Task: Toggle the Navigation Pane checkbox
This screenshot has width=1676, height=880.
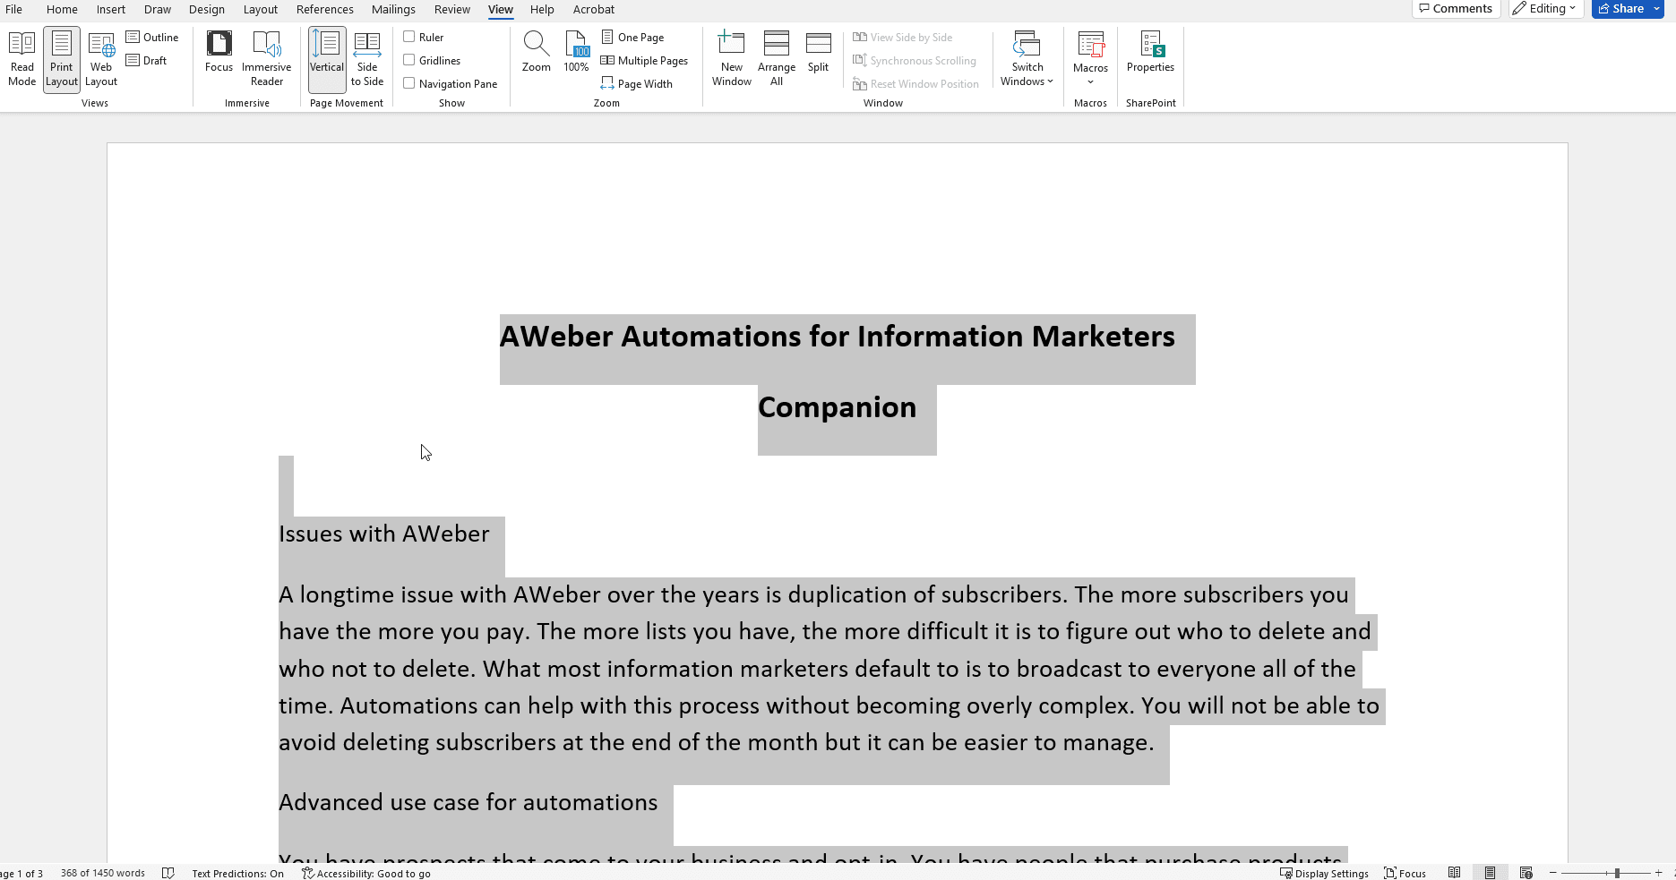Action: pos(408,83)
